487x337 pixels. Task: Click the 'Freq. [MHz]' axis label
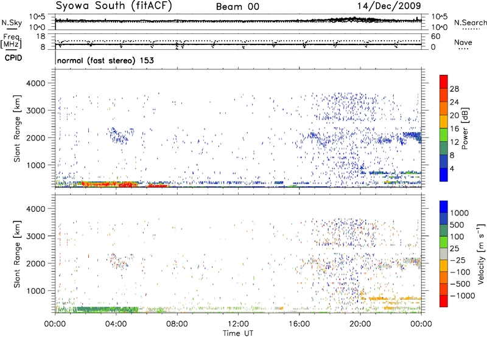pyautogui.click(x=12, y=41)
